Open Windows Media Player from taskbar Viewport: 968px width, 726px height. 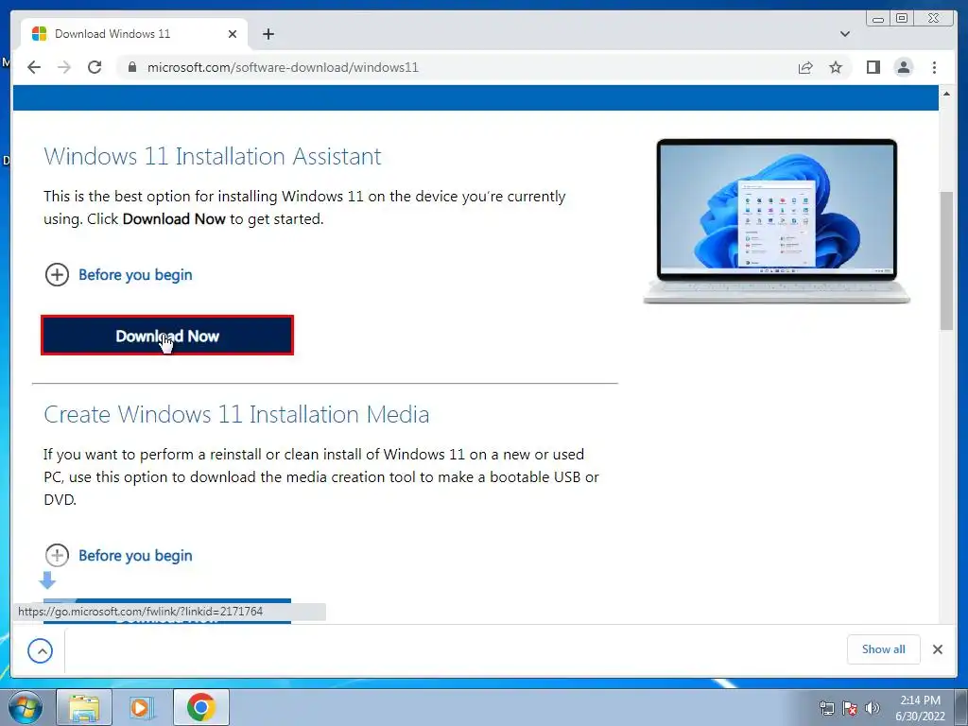click(x=140, y=707)
